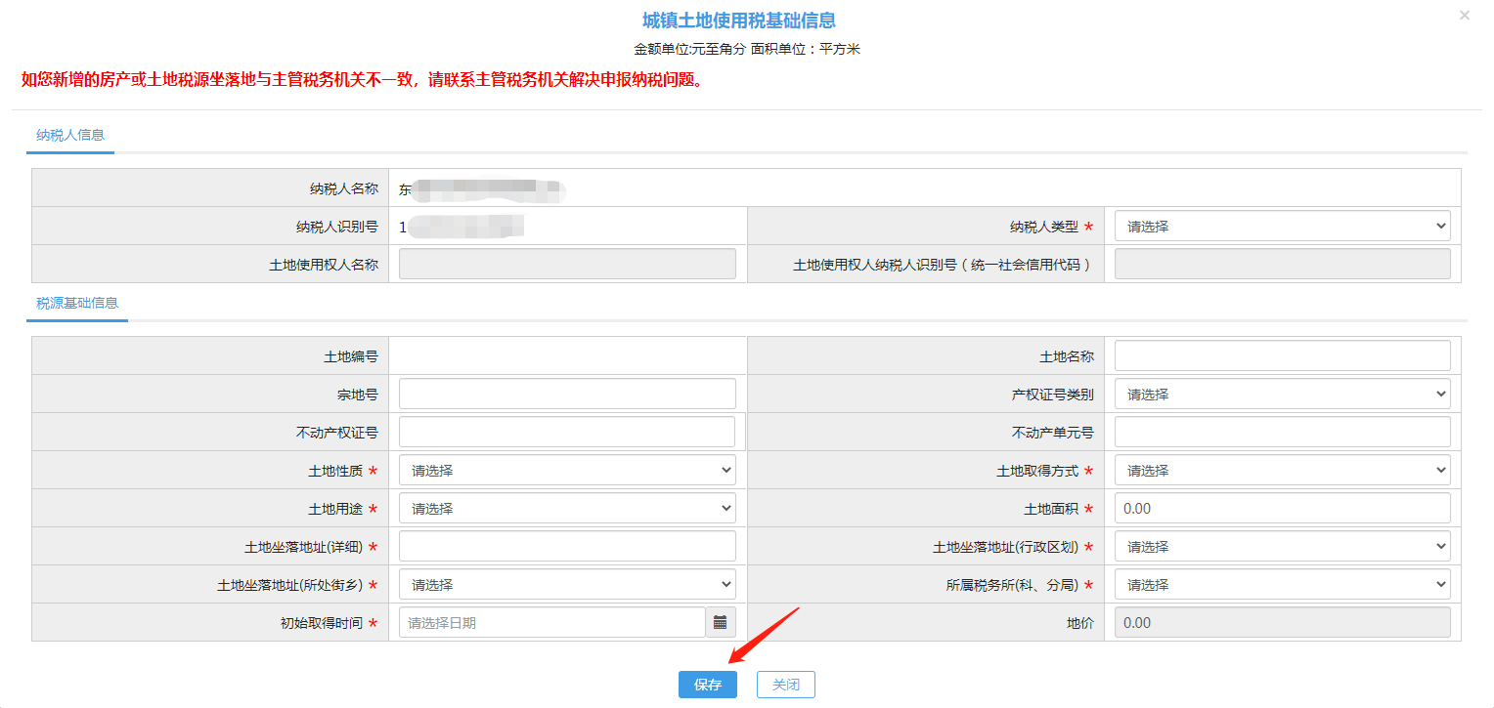Click the disabled 地价 field

[1282, 622]
